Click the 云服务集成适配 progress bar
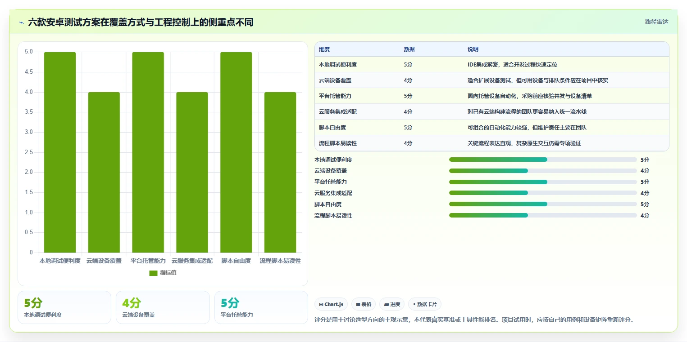 tap(543, 193)
